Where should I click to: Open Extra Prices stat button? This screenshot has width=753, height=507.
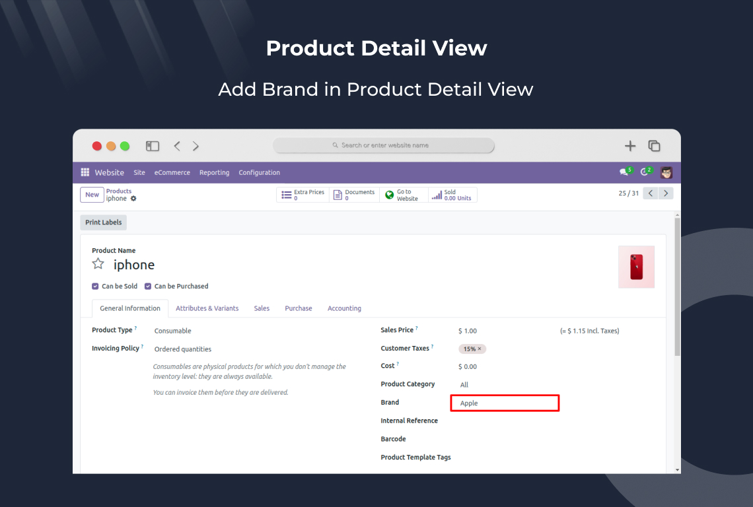point(303,195)
